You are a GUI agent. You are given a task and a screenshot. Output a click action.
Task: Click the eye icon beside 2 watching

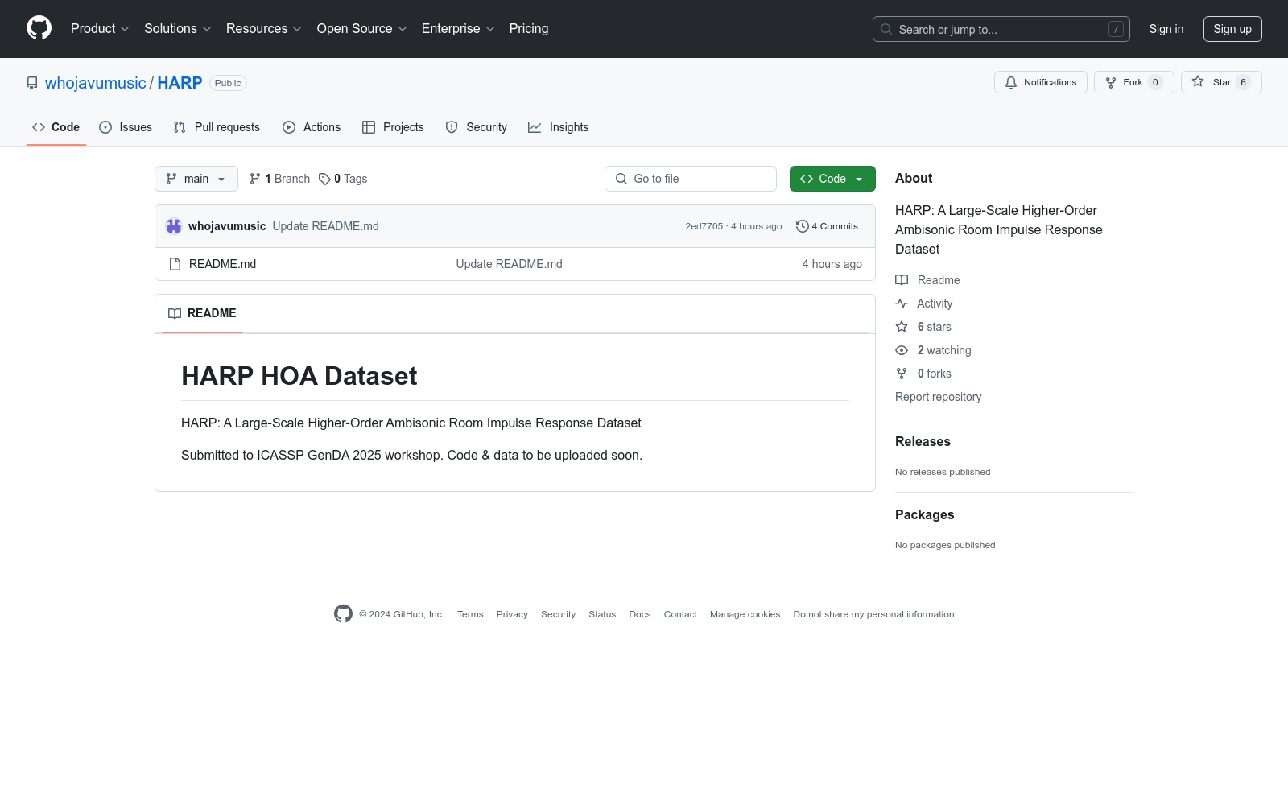902,350
